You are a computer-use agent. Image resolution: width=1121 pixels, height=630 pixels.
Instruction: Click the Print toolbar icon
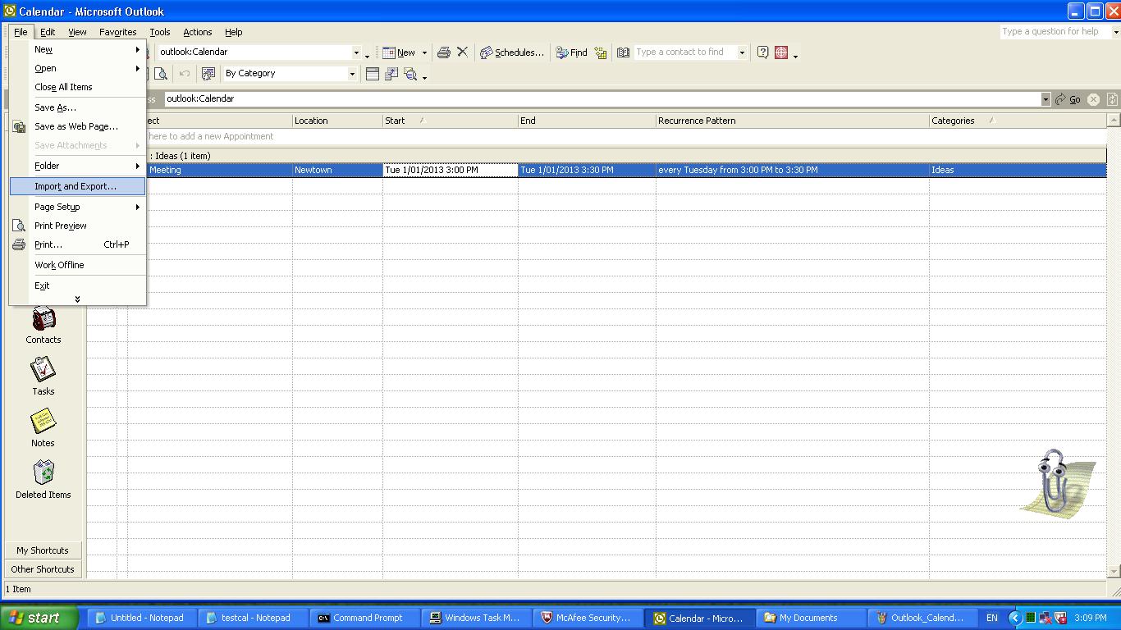[x=444, y=52]
